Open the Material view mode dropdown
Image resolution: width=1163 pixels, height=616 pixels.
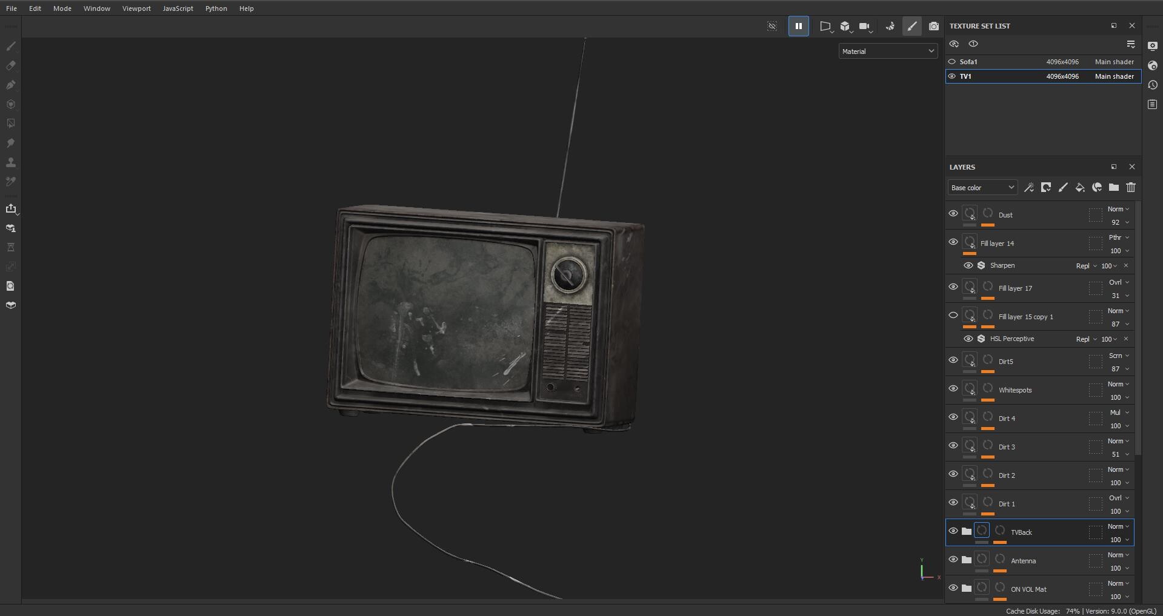(887, 51)
